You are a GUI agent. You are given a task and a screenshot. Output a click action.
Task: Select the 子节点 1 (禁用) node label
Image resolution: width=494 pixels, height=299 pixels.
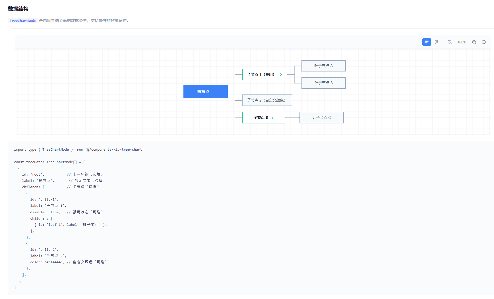click(x=261, y=74)
